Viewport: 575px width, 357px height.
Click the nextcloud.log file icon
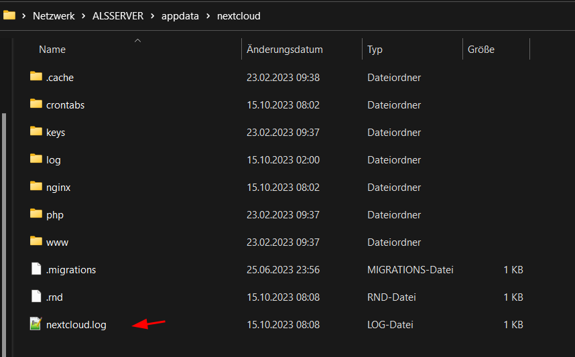pyautogui.click(x=36, y=324)
